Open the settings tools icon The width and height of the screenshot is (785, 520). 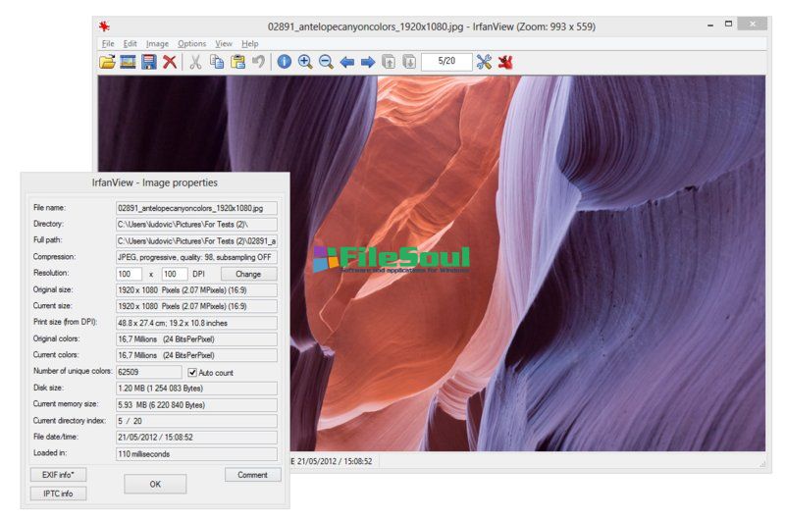click(x=484, y=62)
